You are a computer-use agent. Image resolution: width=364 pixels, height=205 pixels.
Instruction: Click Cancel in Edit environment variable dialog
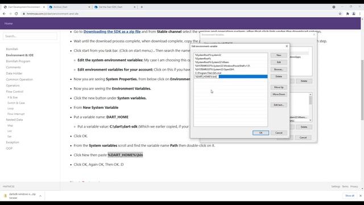tap(279, 133)
